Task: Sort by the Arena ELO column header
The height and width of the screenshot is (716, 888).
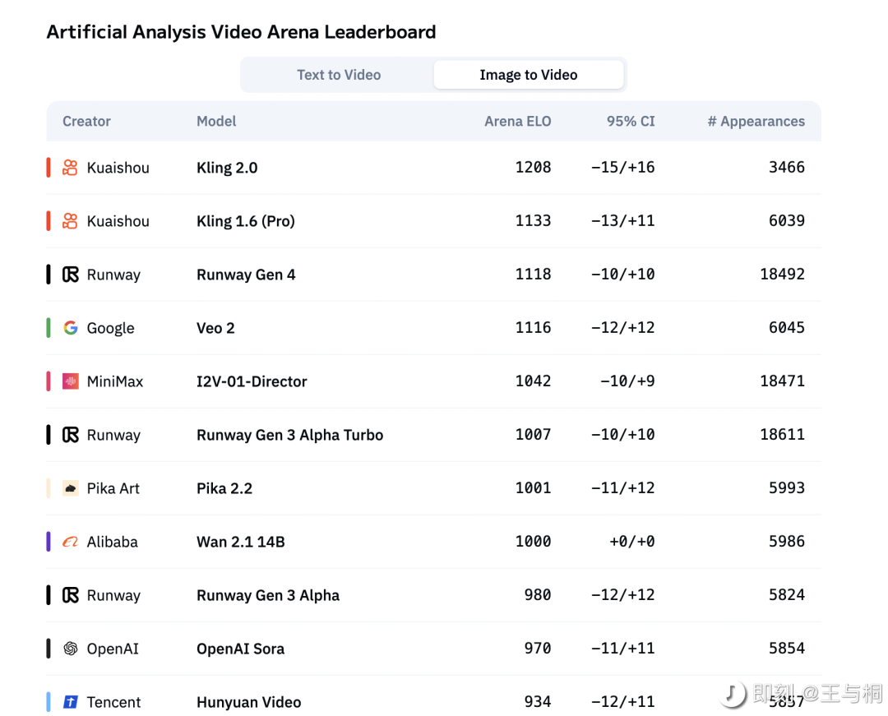Action: click(x=517, y=121)
